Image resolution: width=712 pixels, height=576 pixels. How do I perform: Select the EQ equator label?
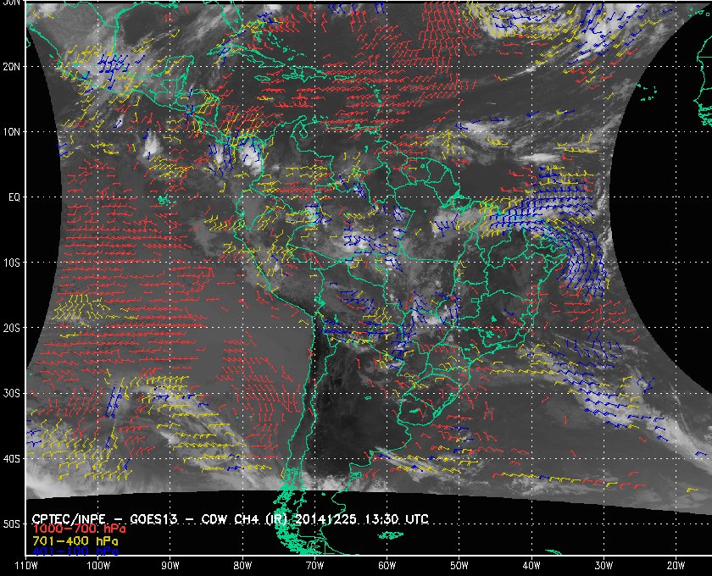pyautogui.click(x=14, y=197)
